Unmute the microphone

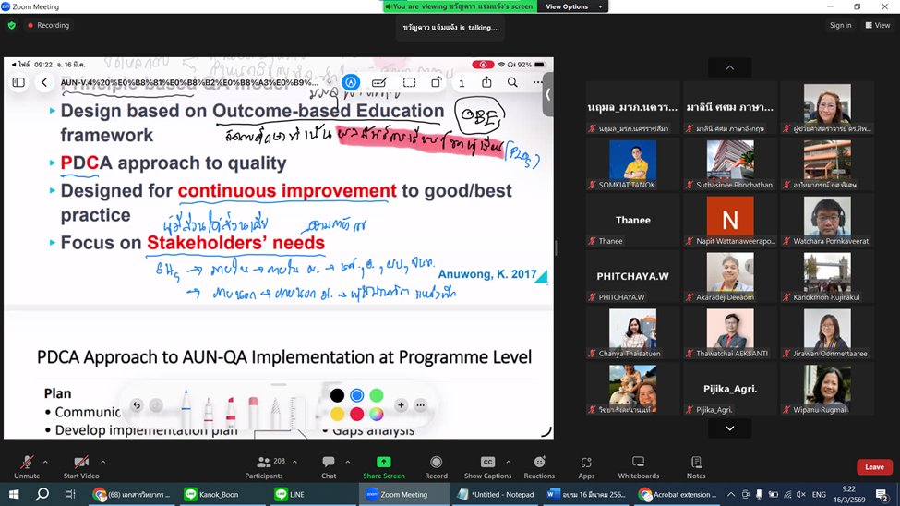coord(27,463)
